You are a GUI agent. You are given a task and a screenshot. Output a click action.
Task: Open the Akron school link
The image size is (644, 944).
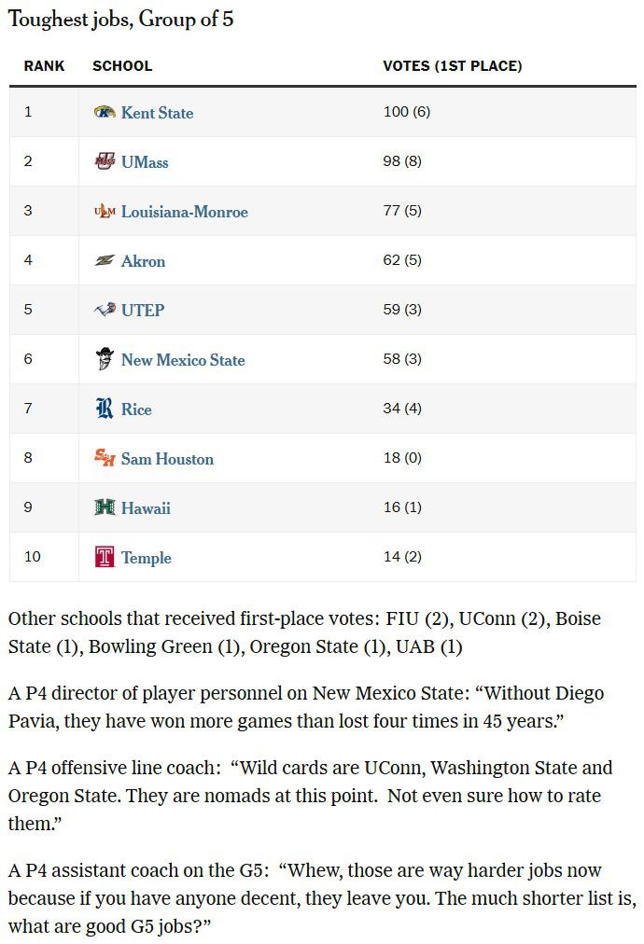tap(143, 261)
